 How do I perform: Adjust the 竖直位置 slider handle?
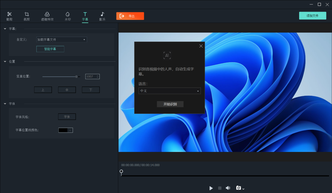[x=77, y=76]
